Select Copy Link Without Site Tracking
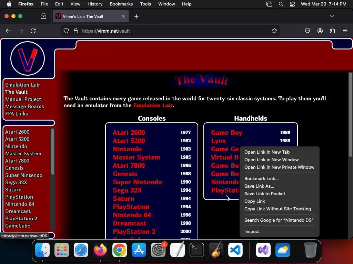353x264 pixels. coord(278,209)
